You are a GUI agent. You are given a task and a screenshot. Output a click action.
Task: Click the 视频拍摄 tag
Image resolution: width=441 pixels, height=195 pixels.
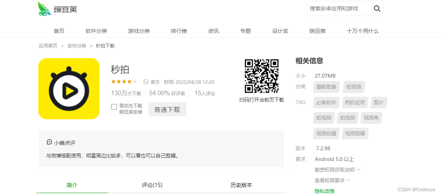pos(326,133)
